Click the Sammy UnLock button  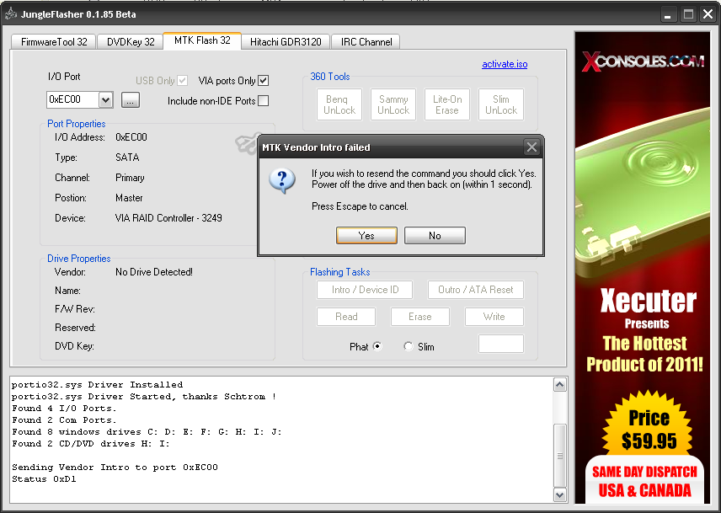pos(393,104)
